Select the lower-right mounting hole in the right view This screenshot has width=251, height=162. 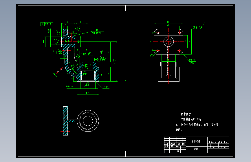click(x=179, y=51)
